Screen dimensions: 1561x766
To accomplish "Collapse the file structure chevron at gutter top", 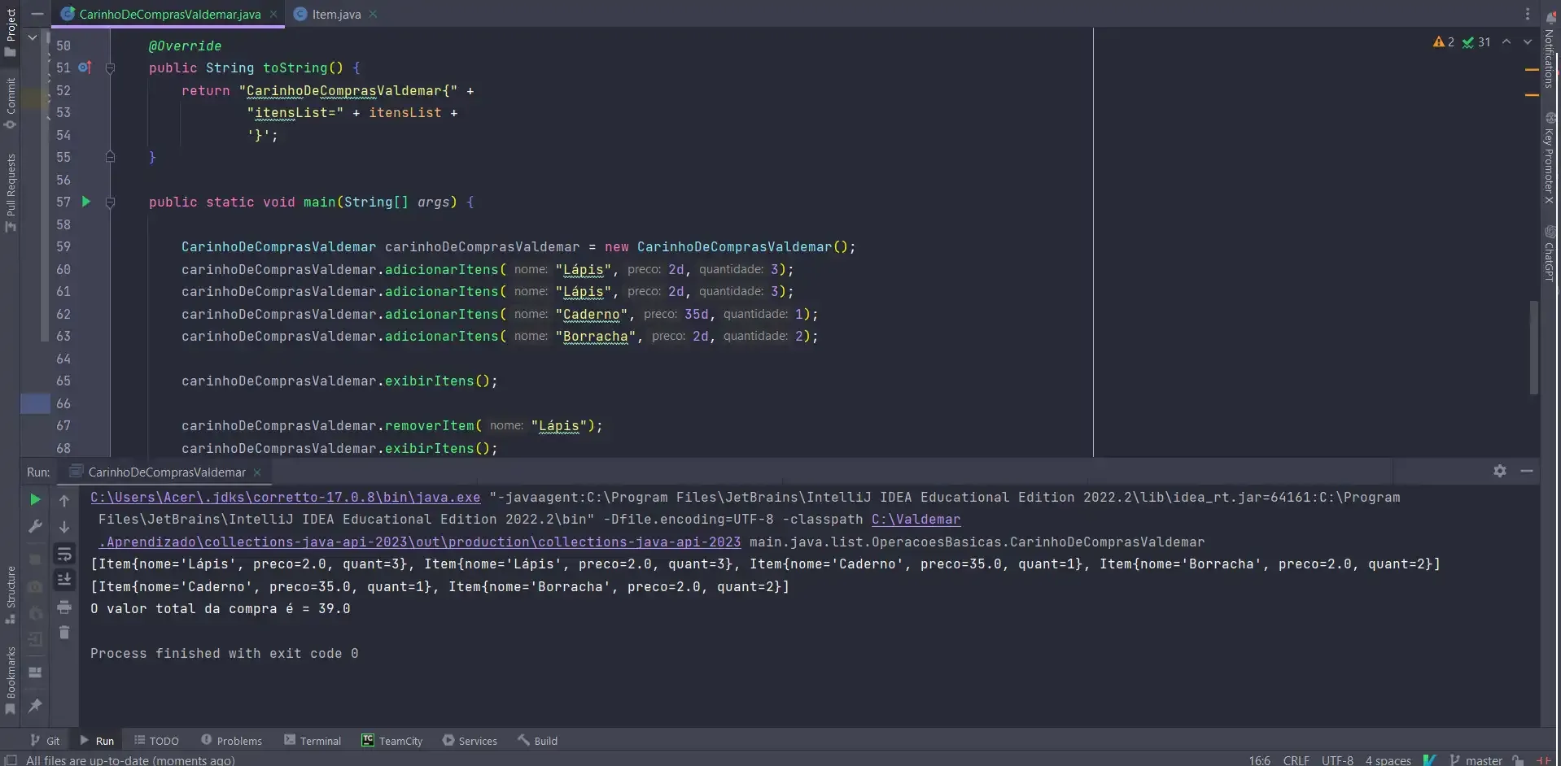I will [33, 37].
